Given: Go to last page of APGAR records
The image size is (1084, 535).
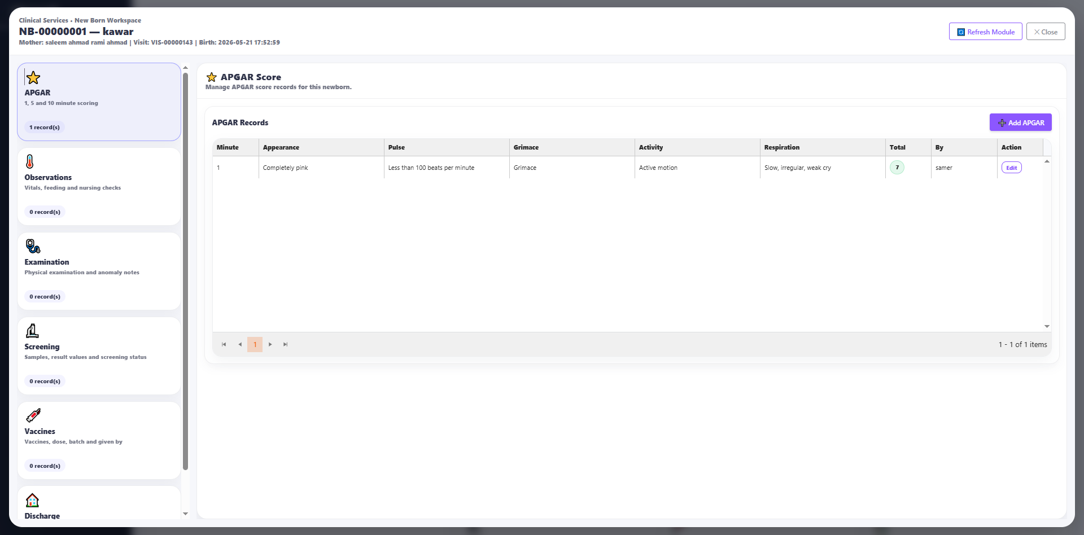Looking at the screenshot, I should (x=286, y=344).
